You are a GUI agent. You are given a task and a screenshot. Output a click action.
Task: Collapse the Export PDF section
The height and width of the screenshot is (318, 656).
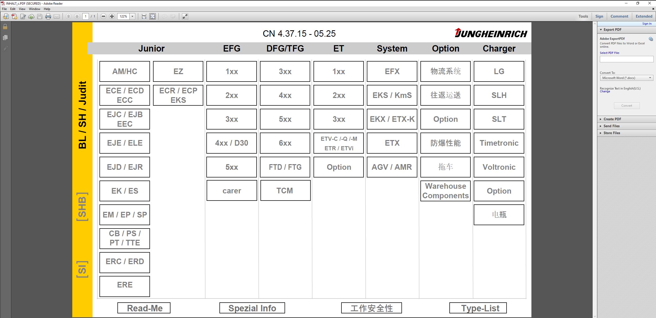click(612, 29)
